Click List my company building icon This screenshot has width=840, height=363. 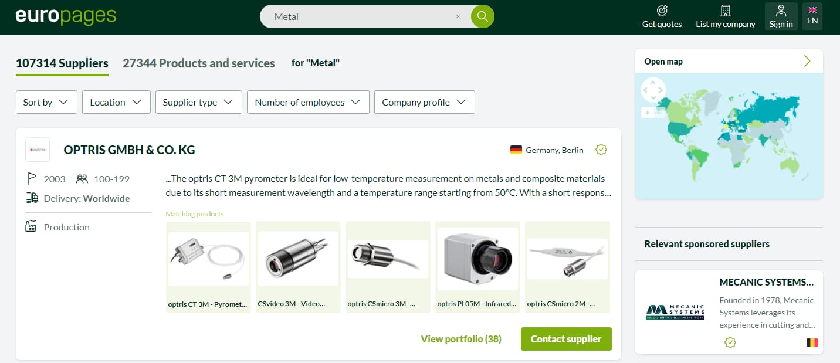[726, 11]
